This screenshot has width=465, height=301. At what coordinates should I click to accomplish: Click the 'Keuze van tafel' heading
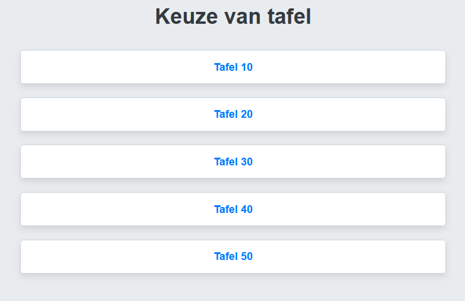[x=233, y=17]
